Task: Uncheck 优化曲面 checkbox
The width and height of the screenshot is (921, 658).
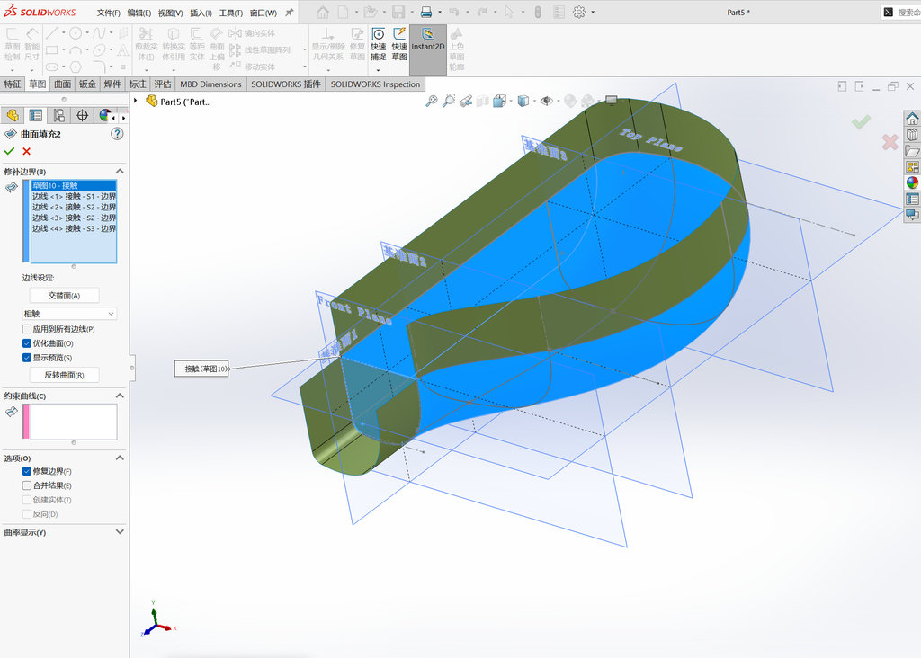Action: coord(26,343)
